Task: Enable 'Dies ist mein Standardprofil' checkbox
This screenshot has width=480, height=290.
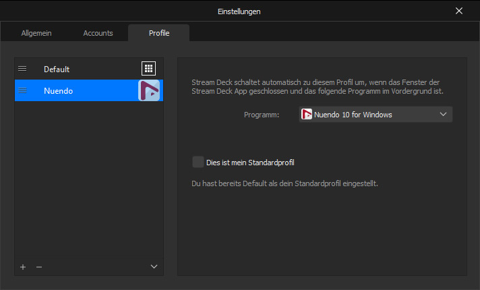Action: pyautogui.click(x=198, y=162)
